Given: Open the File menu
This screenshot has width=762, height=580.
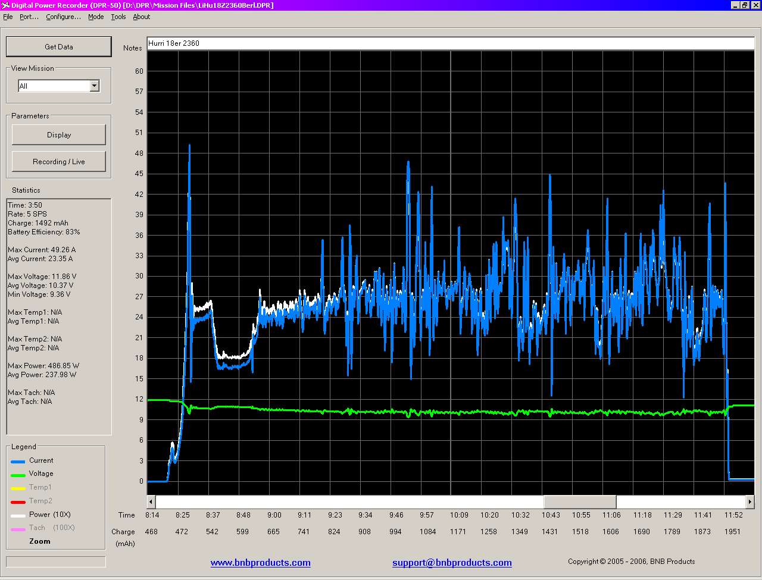Looking at the screenshot, I should pyautogui.click(x=8, y=17).
